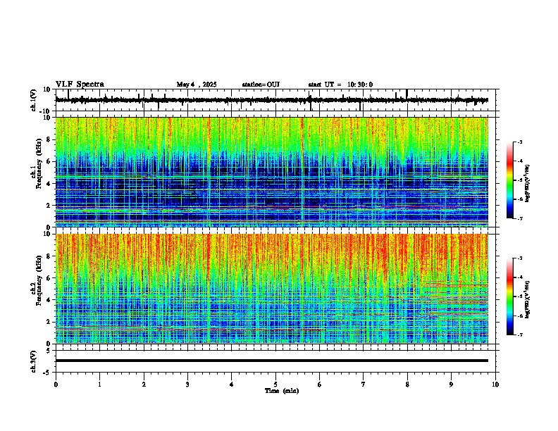Click the time axis tick label 3
Image resolution: width=558 pixels, height=431 pixels.
tap(187, 385)
